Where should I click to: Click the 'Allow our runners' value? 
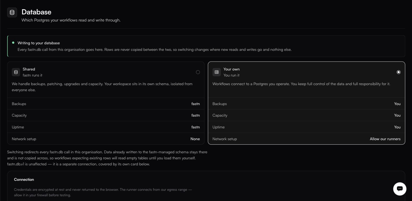pyautogui.click(x=385, y=139)
